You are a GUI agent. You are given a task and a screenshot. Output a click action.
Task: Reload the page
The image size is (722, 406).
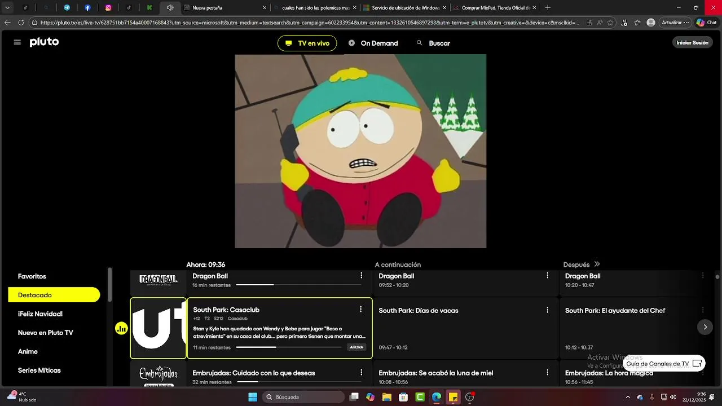21,23
